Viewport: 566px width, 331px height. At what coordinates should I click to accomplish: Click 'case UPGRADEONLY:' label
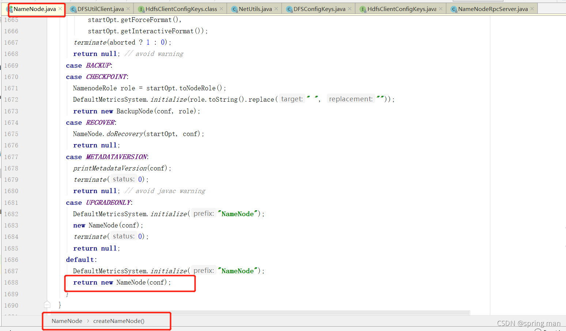(x=99, y=203)
